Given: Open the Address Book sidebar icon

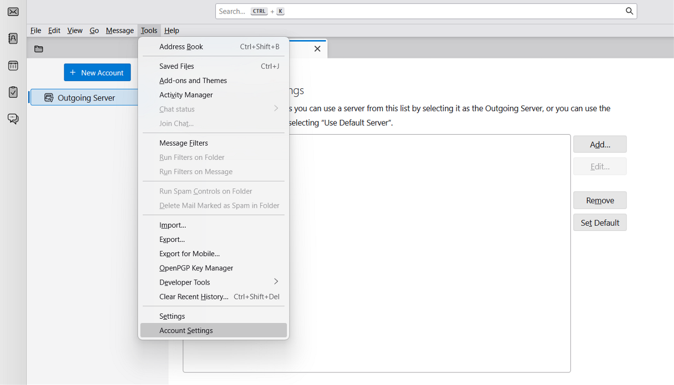Looking at the screenshot, I should (x=13, y=38).
